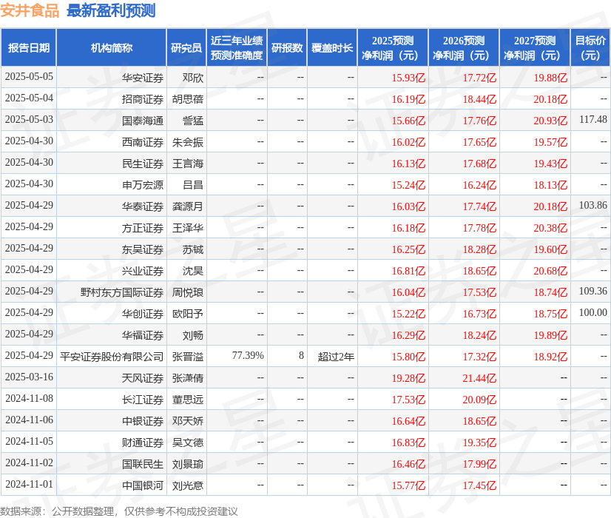This screenshot has width=611, height=518.
Task: Select the 17.45亿 profit value
Action: pyautogui.click(x=479, y=485)
